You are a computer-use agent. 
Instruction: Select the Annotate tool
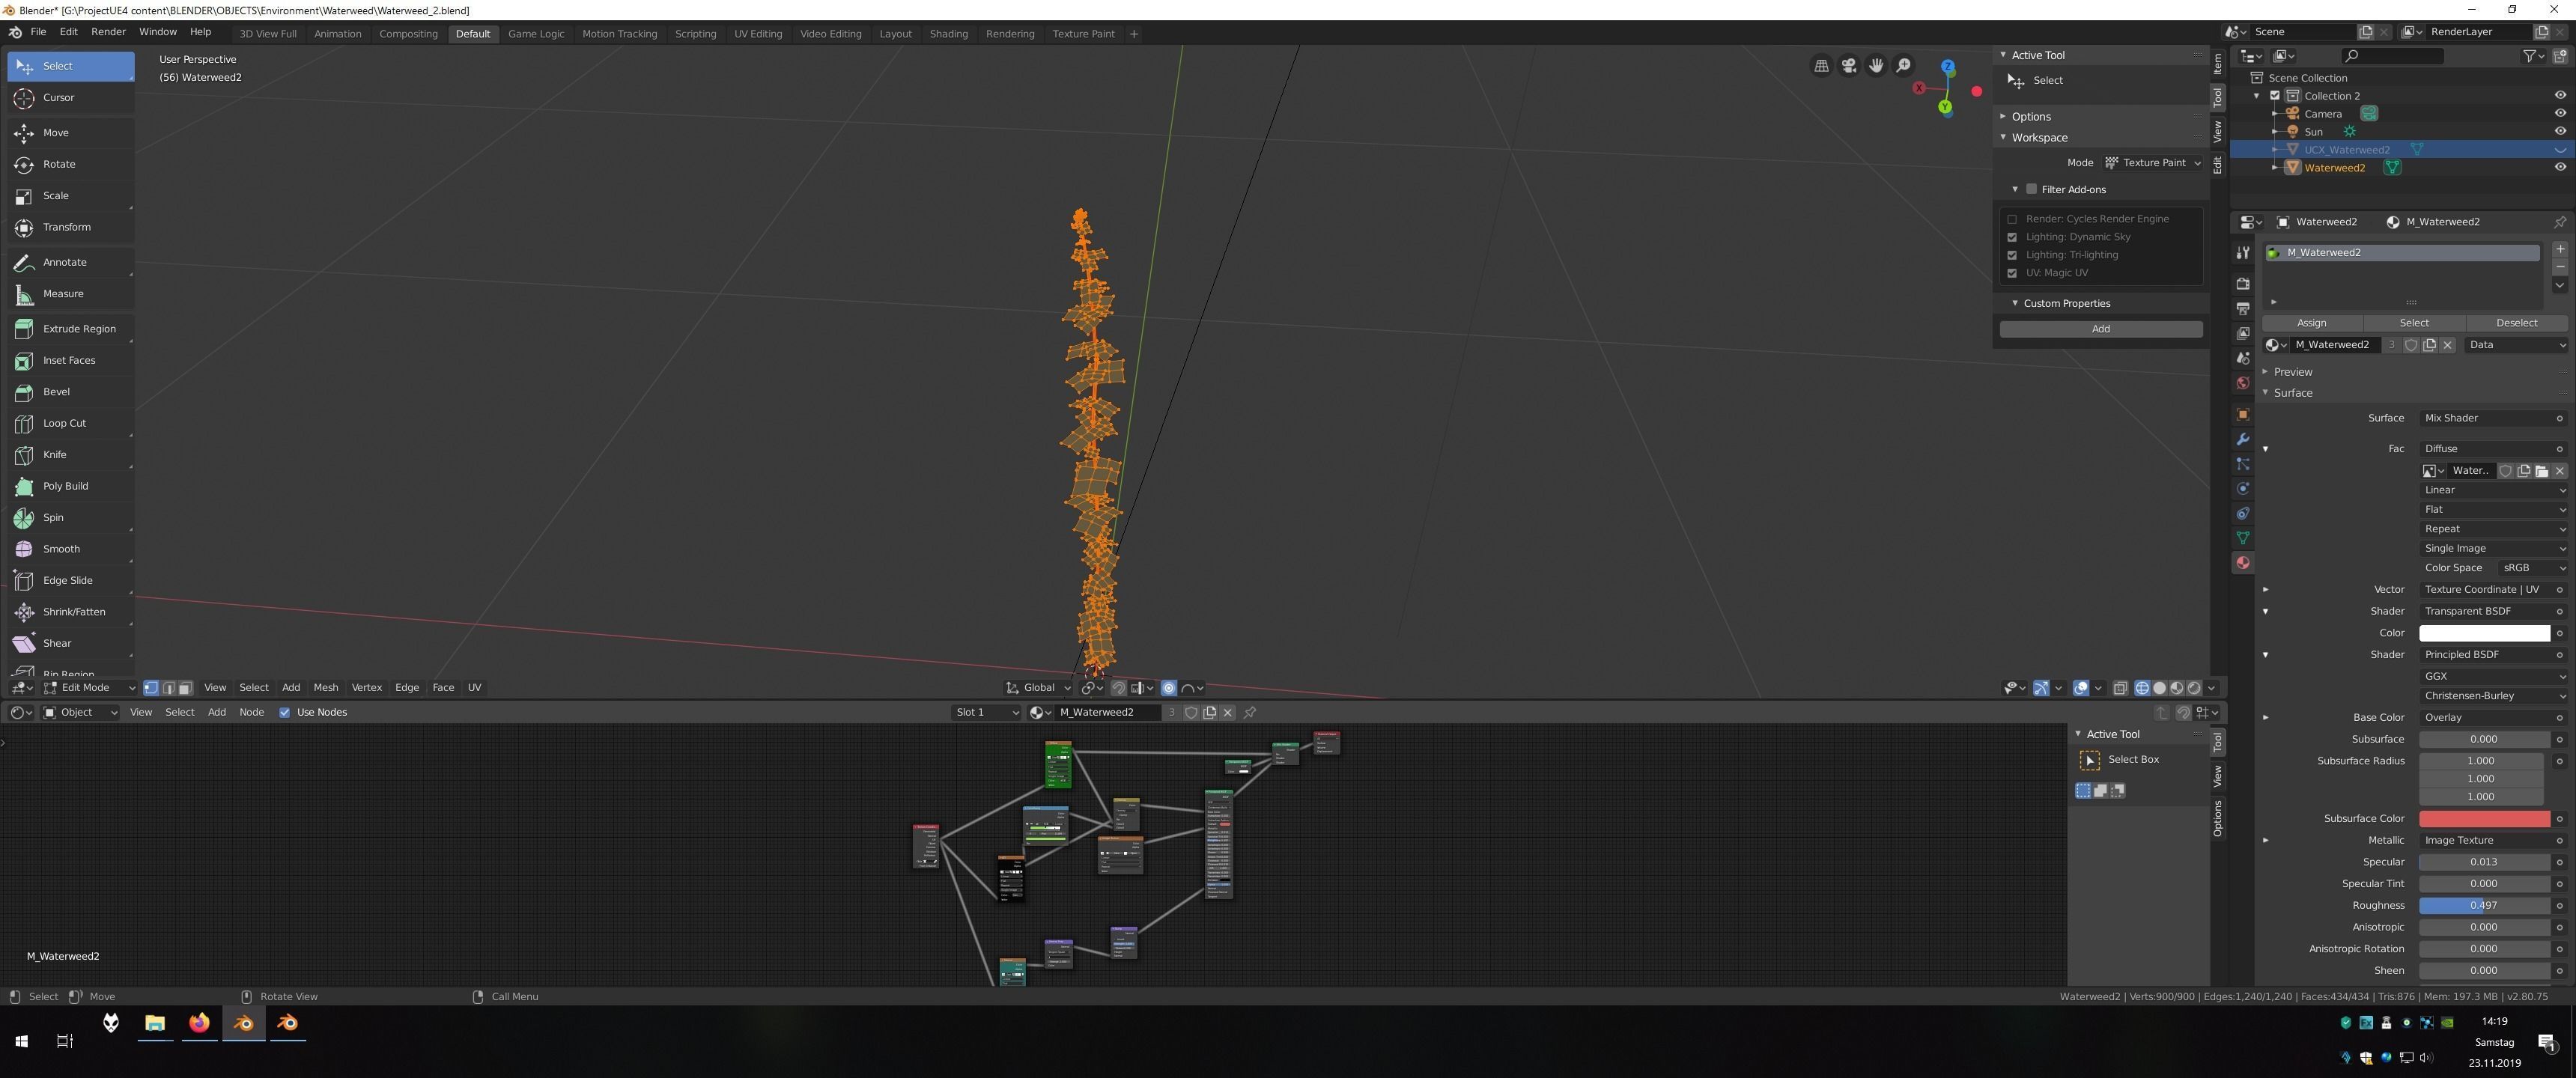pos(70,262)
